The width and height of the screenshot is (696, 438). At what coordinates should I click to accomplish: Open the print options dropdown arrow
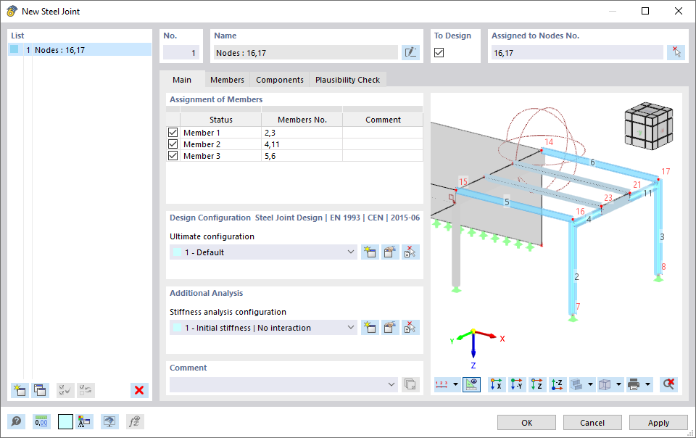647,384
